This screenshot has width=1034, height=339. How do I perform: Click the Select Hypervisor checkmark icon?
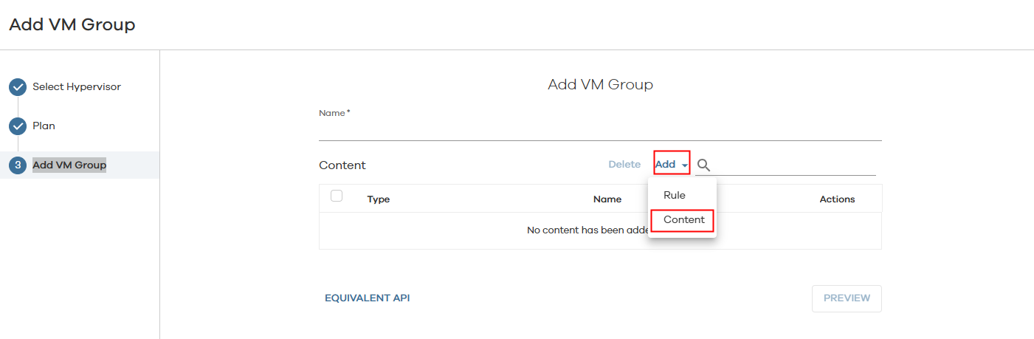(x=18, y=87)
